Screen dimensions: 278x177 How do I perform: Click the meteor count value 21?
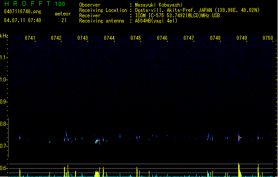[x=64, y=20]
